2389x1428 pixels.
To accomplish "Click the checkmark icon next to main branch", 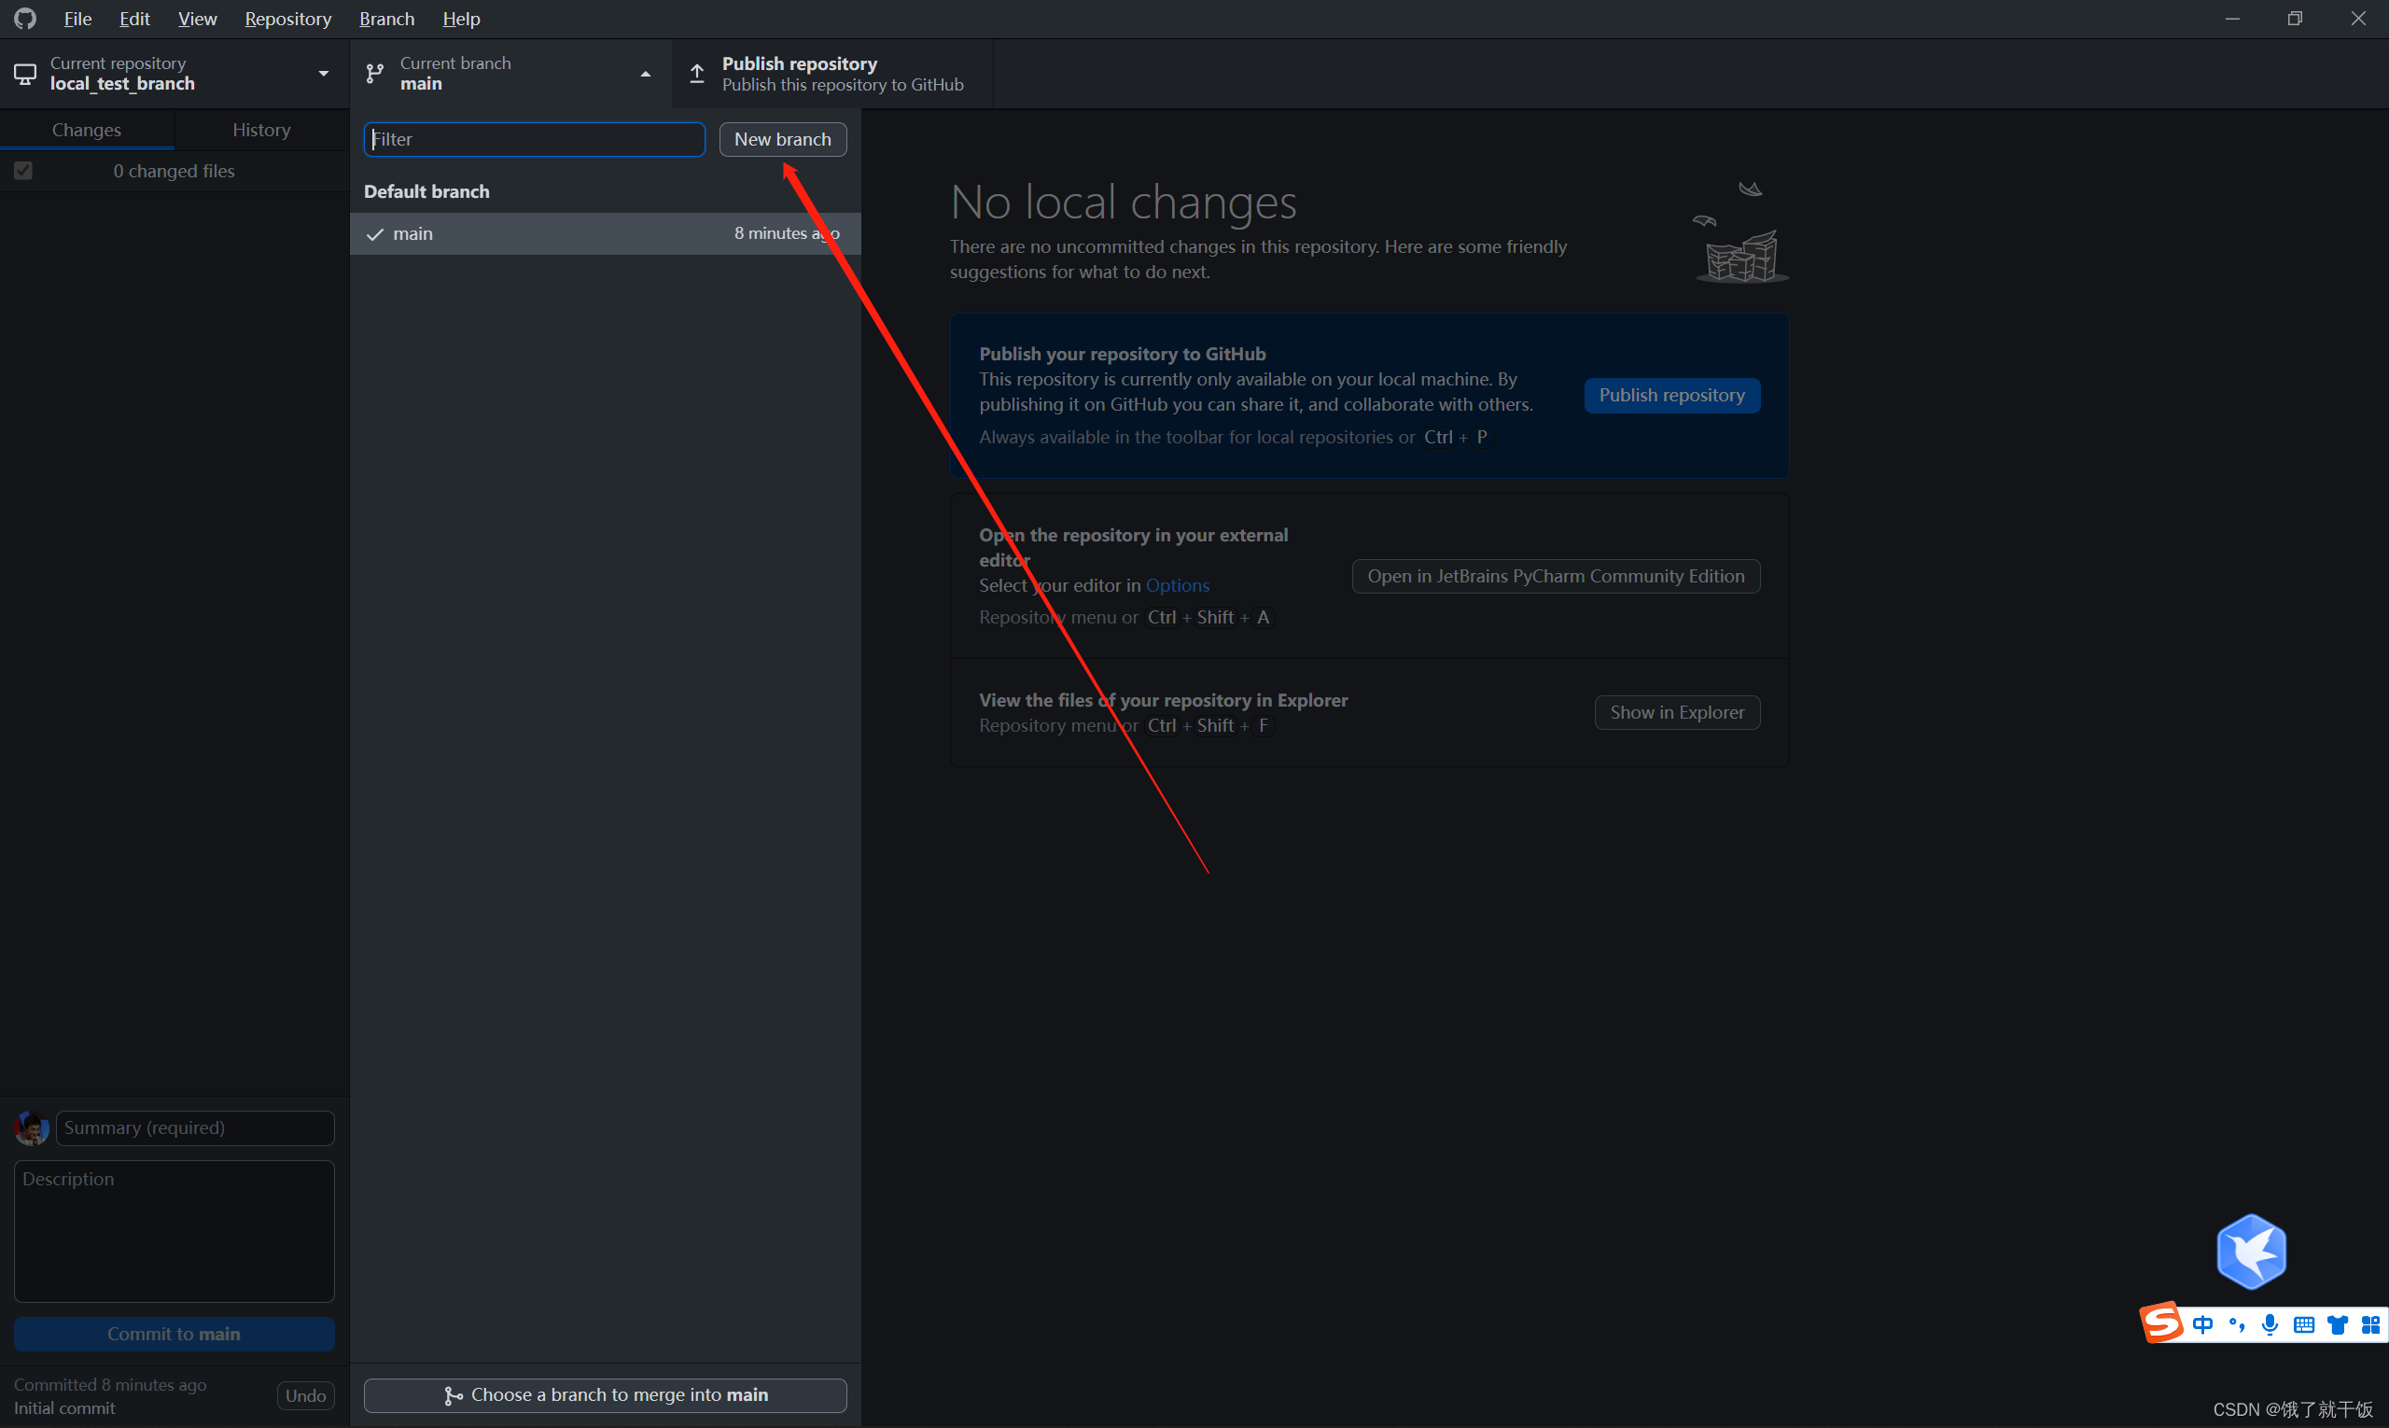I will [375, 233].
